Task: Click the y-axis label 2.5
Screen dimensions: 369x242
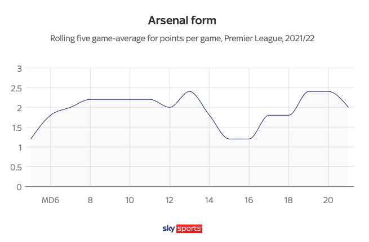Action: tap(16, 88)
